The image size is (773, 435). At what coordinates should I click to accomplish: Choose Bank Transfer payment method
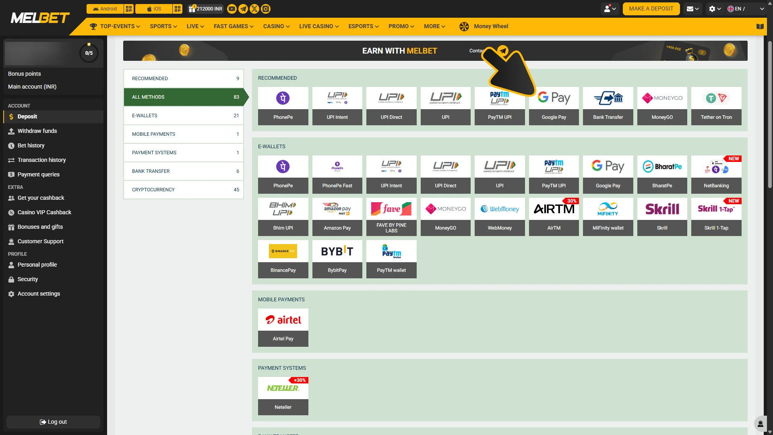click(x=608, y=106)
